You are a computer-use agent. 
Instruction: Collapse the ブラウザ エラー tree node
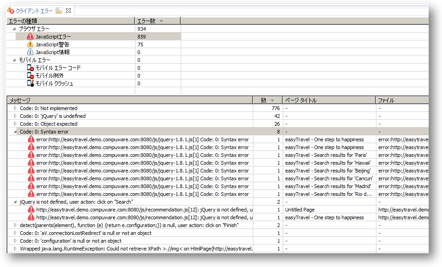point(14,29)
